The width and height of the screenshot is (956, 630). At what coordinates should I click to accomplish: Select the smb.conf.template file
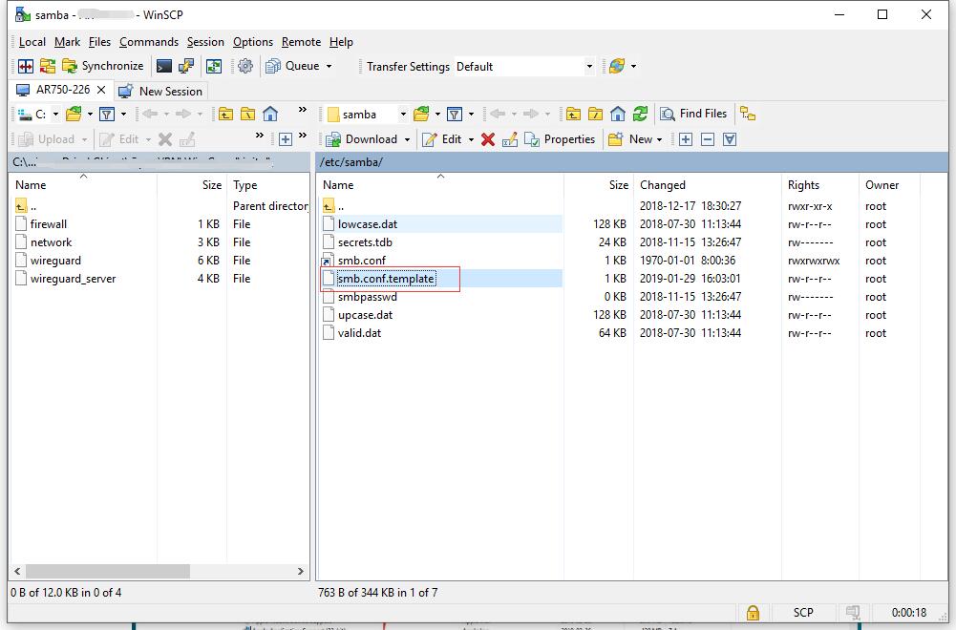[x=386, y=279]
